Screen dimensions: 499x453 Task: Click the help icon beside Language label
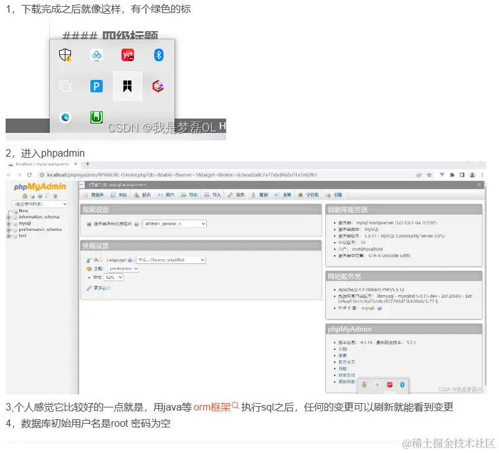[130, 260]
